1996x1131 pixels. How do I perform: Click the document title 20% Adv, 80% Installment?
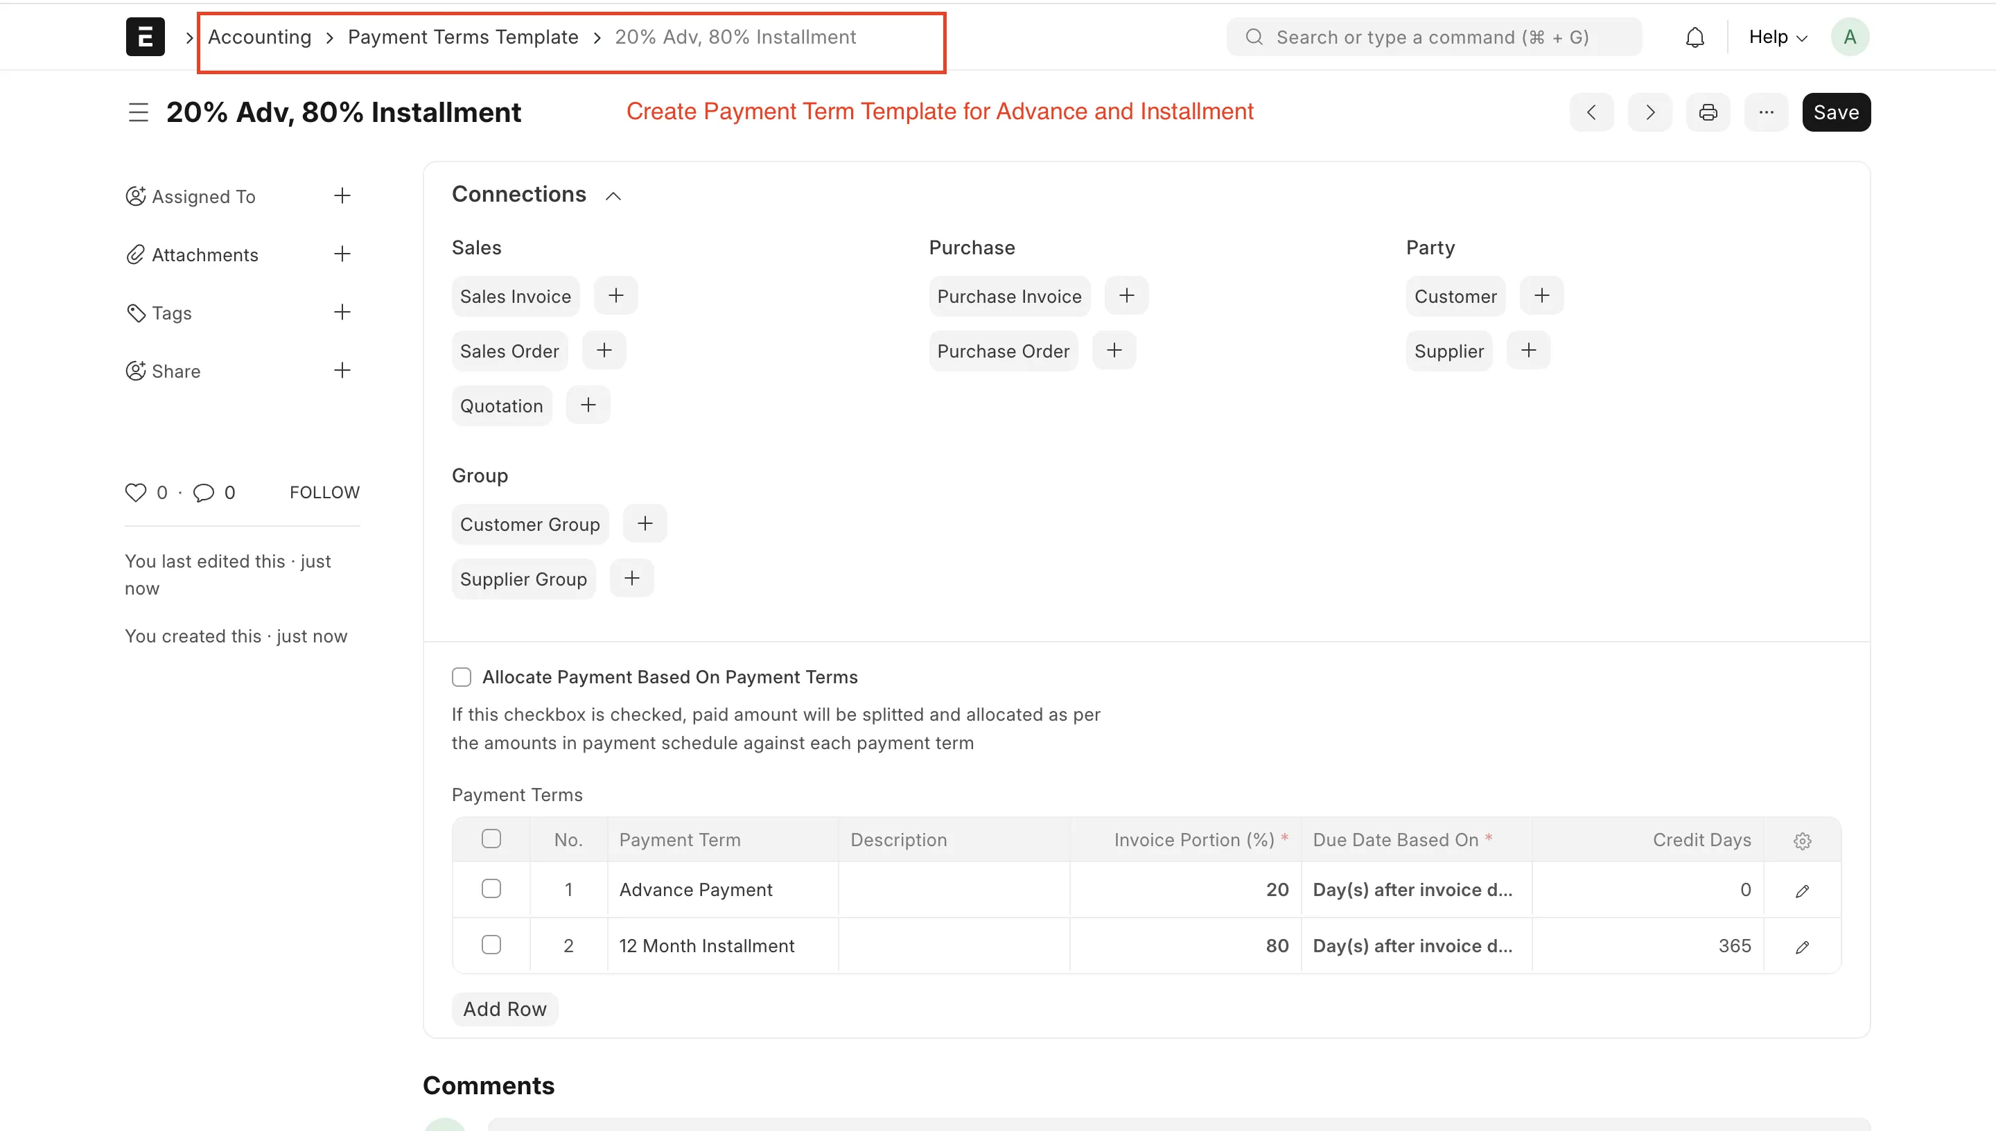(343, 113)
